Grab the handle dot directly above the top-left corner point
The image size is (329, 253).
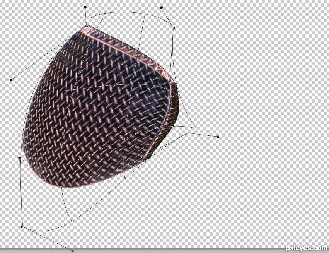pos(85,7)
